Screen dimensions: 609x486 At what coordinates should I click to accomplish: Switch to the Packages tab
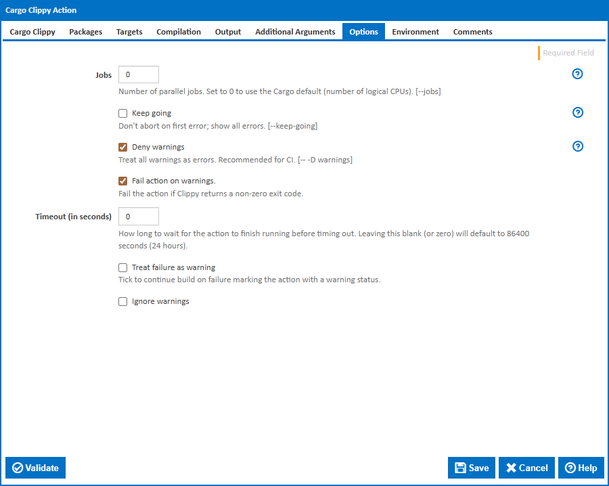pyautogui.click(x=85, y=31)
